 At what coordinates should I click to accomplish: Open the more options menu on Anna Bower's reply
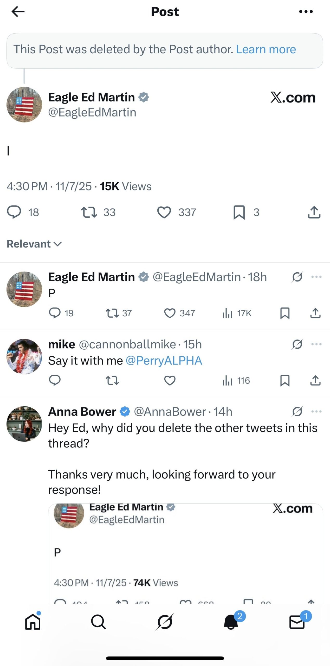316,411
